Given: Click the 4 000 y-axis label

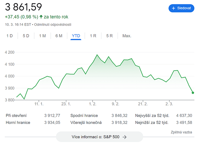Looking at the screenshot, I should (x=10, y=76).
